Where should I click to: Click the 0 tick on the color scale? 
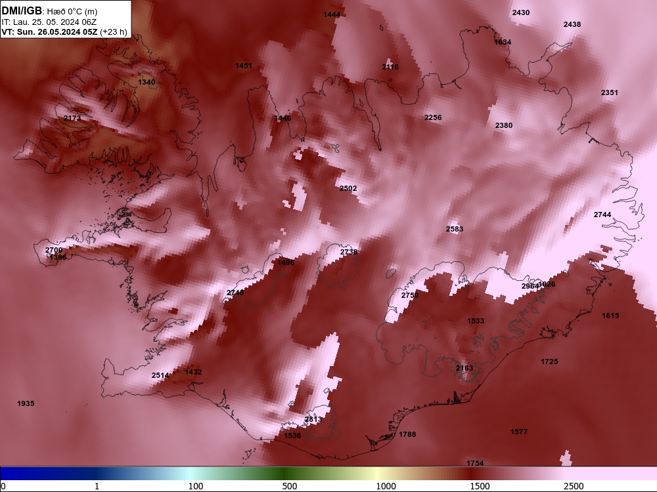[x=3, y=486]
